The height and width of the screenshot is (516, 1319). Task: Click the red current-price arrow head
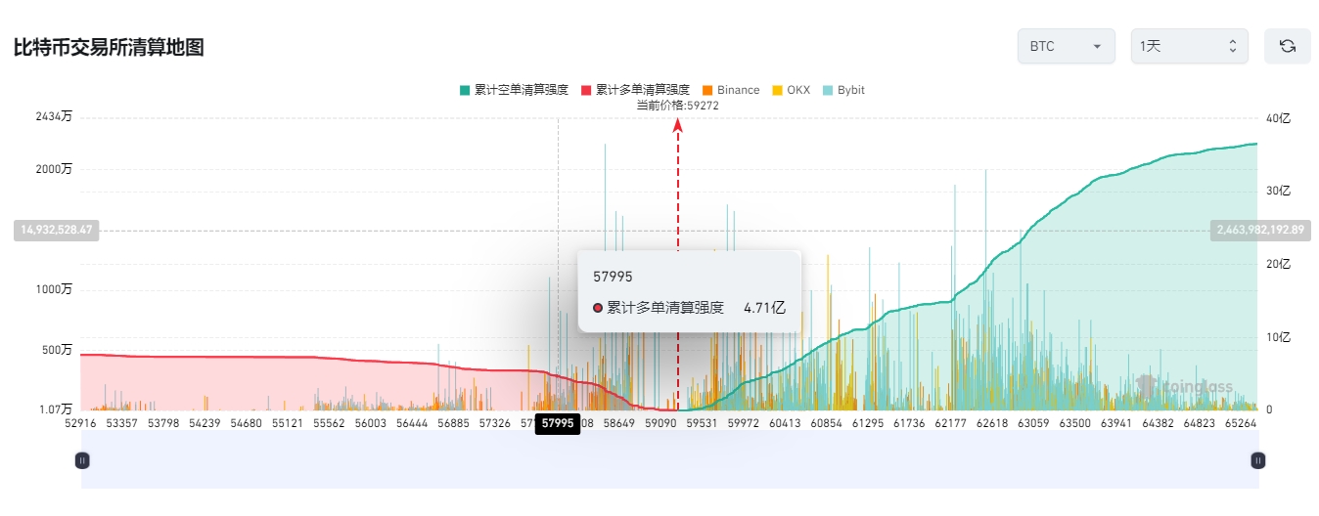pyautogui.click(x=677, y=123)
